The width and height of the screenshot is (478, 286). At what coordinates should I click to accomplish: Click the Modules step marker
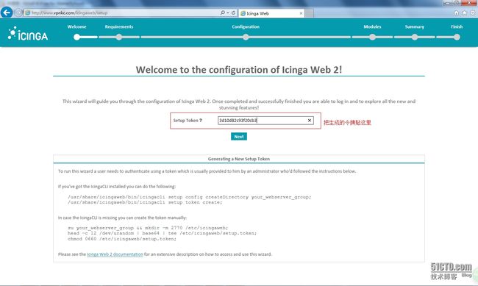pyautogui.click(x=372, y=37)
